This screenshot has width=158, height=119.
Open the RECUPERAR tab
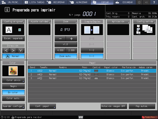point(57,2)
